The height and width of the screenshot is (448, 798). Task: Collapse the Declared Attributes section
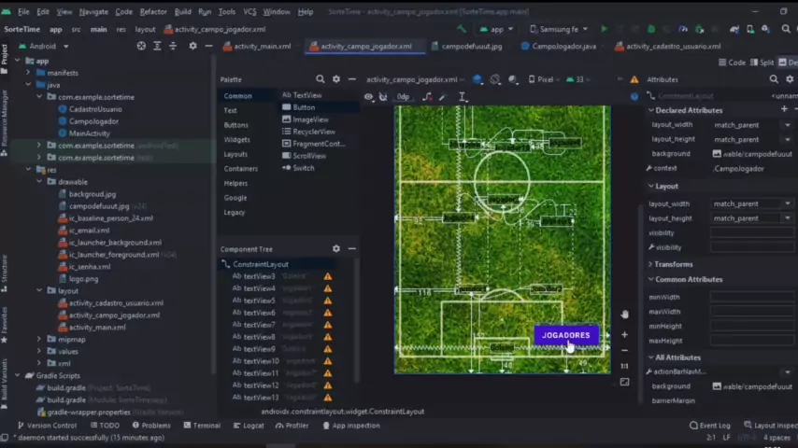[x=650, y=110]
